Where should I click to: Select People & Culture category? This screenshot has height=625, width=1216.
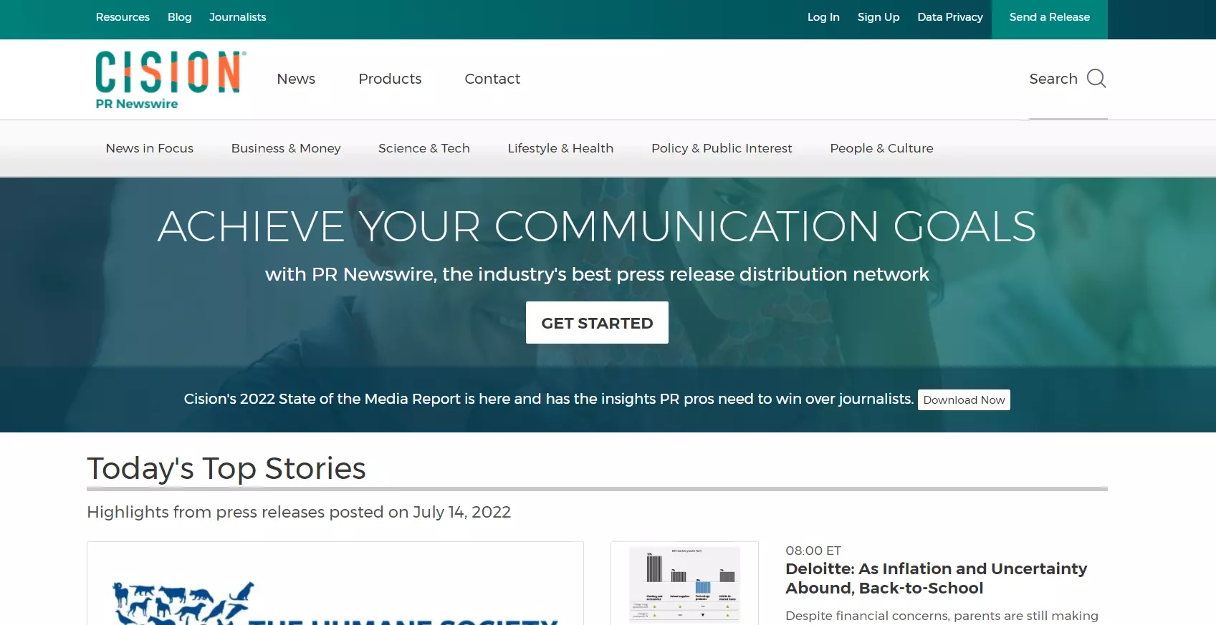point(881,148)
